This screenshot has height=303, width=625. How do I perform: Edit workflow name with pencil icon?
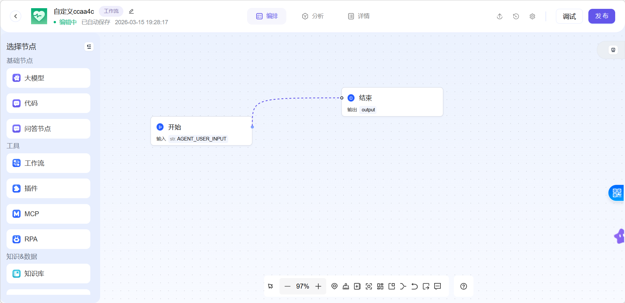click(131, 11)
